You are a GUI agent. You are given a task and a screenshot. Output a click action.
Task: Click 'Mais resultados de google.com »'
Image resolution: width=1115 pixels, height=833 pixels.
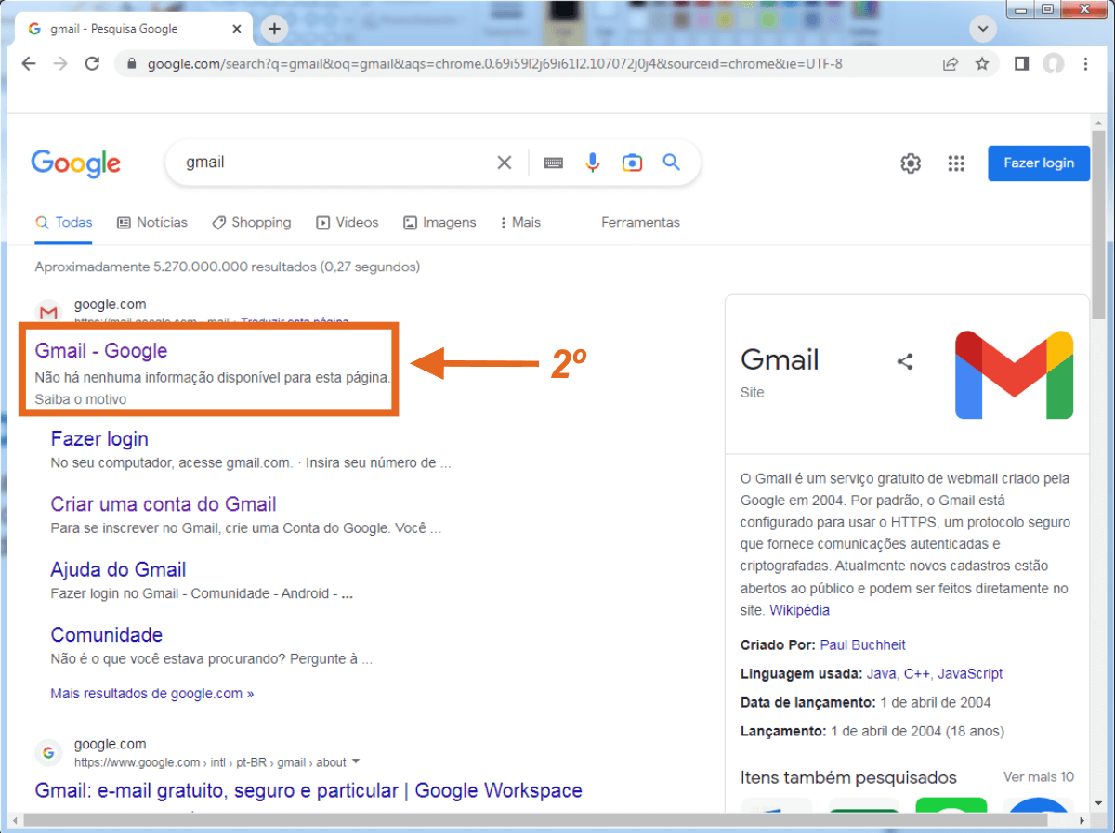[152, 694]
